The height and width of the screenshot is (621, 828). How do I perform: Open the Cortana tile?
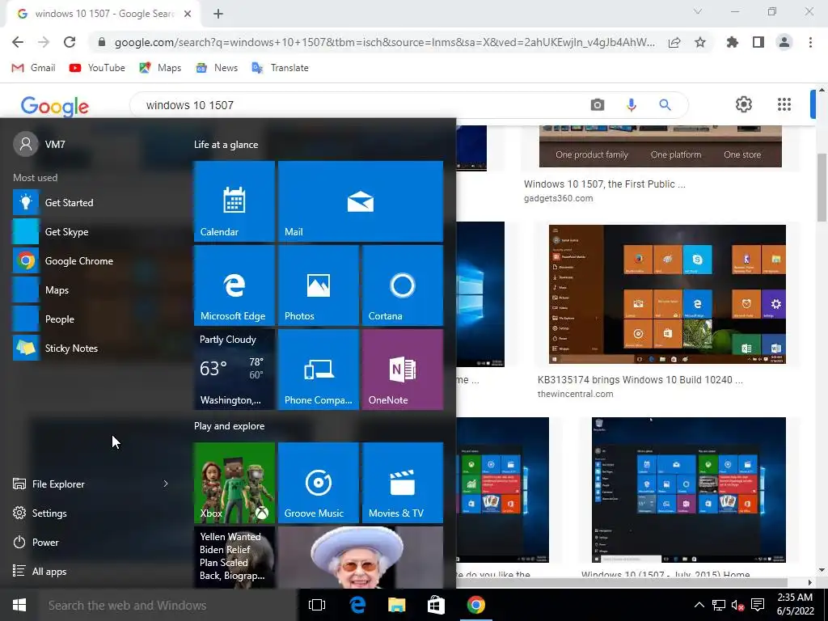coord(403,285)
